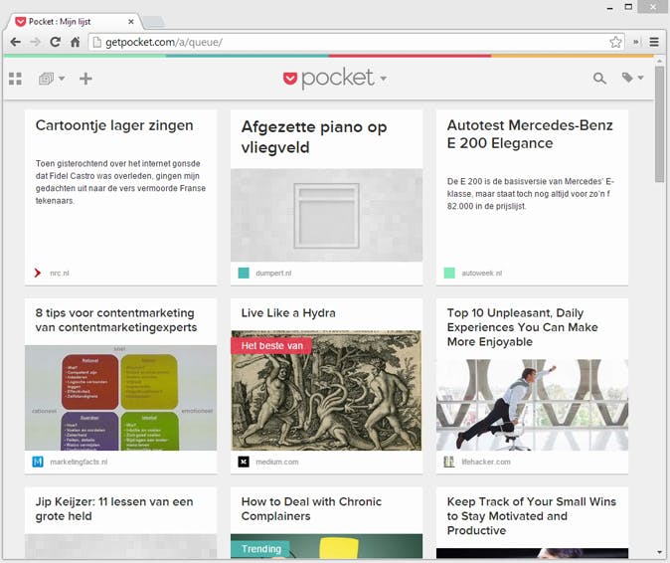Image resolution: width=670 pixels, height=563 pixels.
Task: Open Top 10 Unpleasant, Daily Experiences article
Action: (x=523, y=327)
